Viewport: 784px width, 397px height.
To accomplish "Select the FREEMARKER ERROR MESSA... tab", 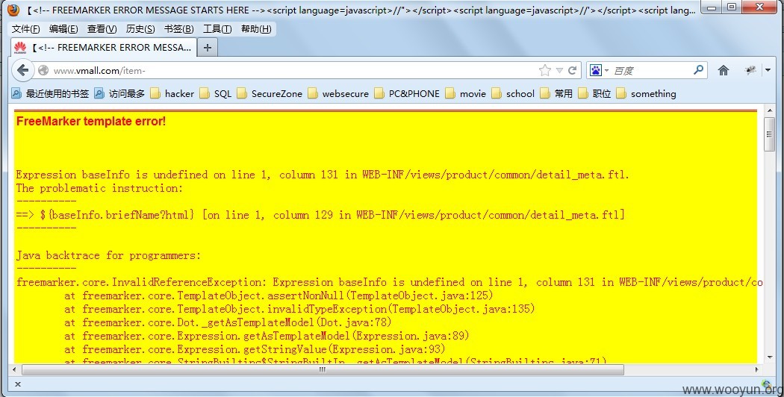I will [x=104, y=48].
